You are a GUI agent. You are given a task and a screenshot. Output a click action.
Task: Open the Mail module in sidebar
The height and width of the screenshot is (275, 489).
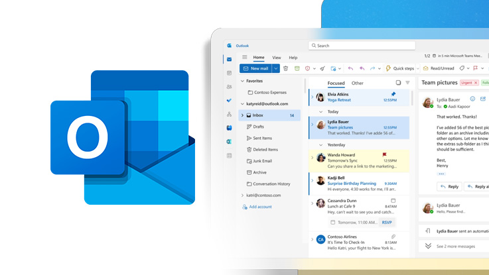click(229, 59)
